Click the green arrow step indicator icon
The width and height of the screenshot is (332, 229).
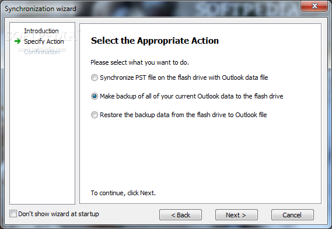coord(18,41)
